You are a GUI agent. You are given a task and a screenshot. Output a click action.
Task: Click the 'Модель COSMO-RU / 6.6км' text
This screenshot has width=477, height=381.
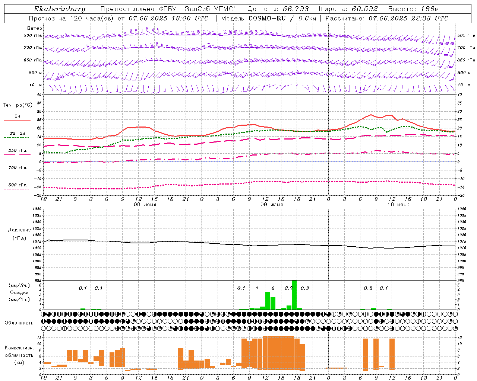(x=269, y=18)
